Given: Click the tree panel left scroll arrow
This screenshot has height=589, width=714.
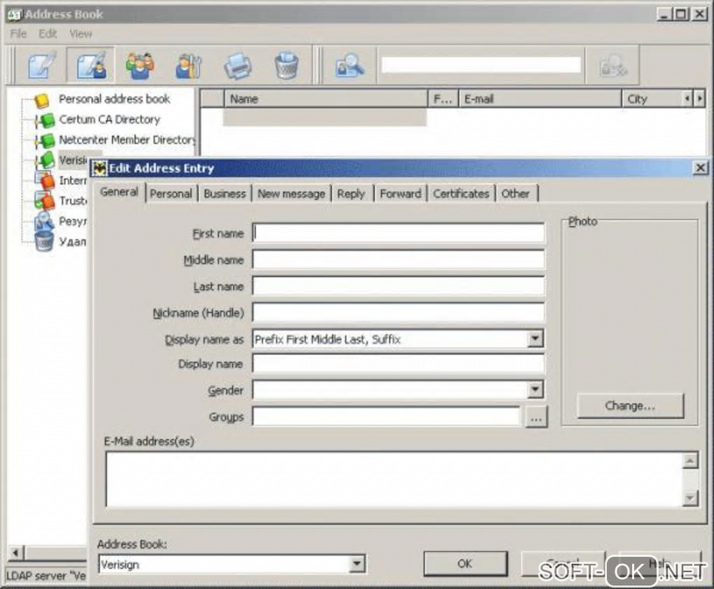Looking at the screenshot, I should coord(15,553).
